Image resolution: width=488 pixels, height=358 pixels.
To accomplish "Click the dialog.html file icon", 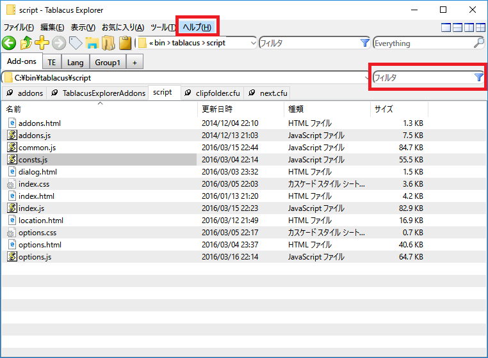I will [12, 171].
